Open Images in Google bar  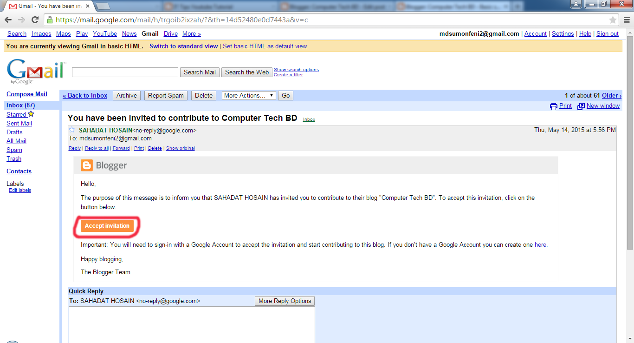(41, 33)
